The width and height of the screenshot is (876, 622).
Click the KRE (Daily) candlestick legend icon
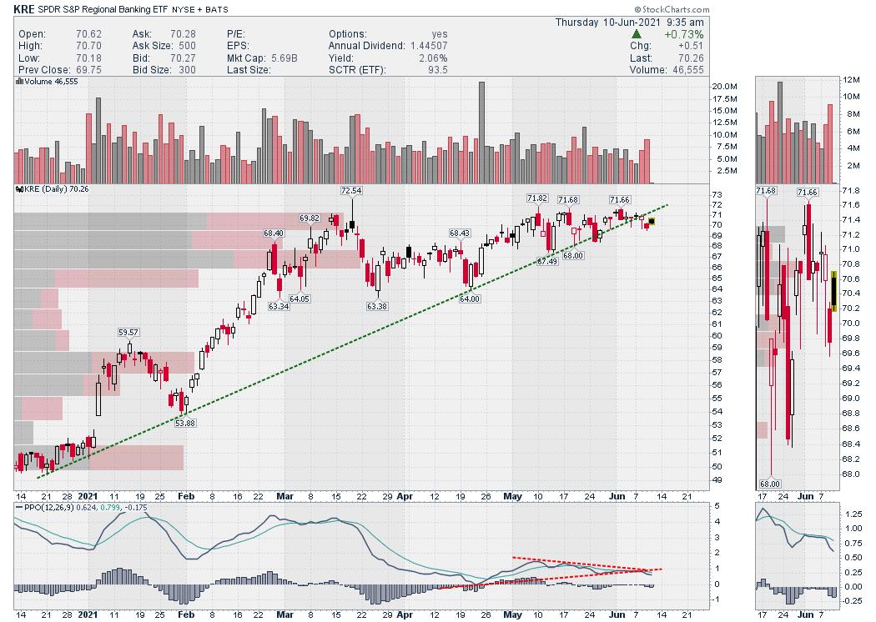pos(19,189)
